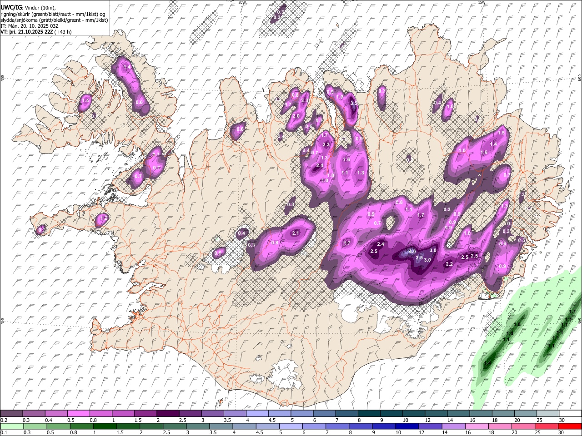This screenshot has height=436, width=582.
Task: Click the snow legend swatch between 1.5 and 2
Action: pyautogui.click(x=145, y=414)
